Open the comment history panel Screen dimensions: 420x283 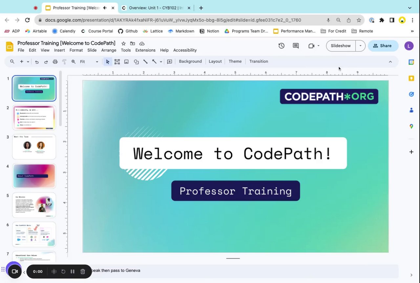(x=296, y=46)
